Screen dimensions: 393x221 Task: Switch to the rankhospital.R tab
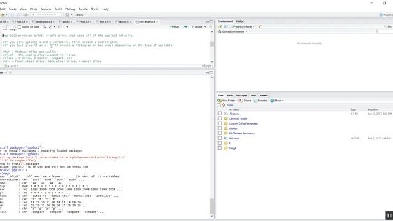click(x=44, y=22)
